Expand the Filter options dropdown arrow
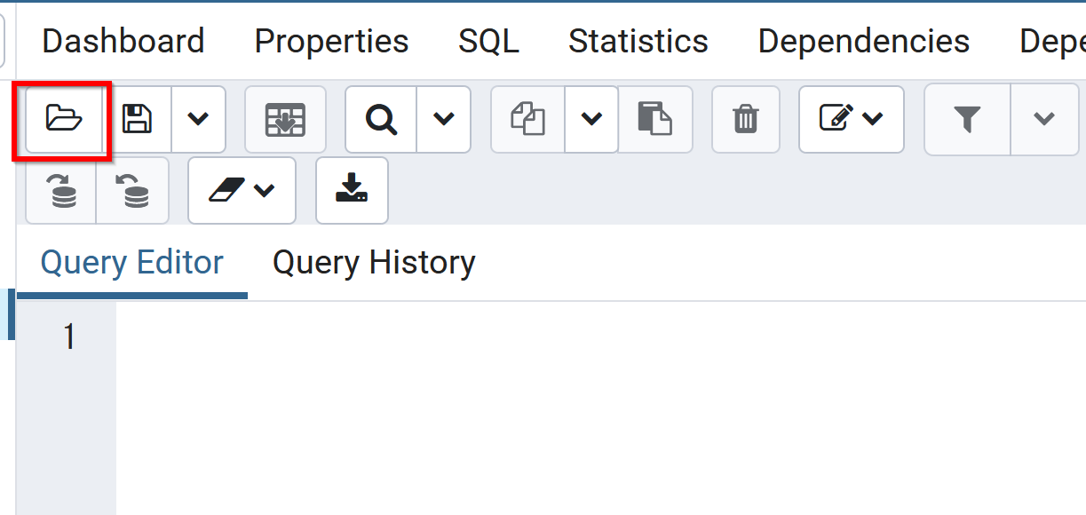Viewport: 1086px width, 515px height. (1043, 119)
